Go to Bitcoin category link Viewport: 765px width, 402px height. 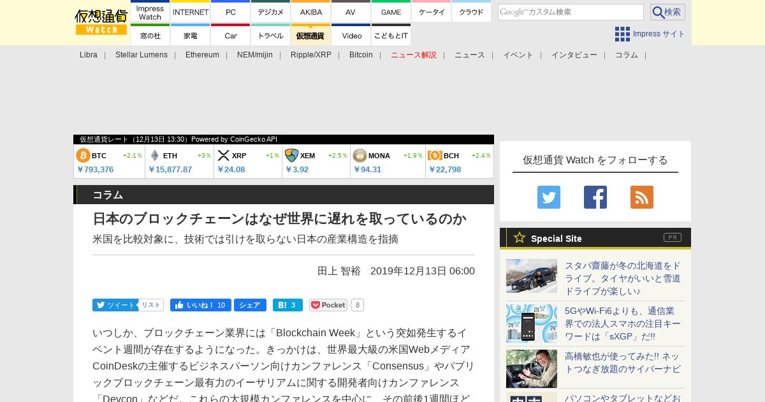coord(361,55)
